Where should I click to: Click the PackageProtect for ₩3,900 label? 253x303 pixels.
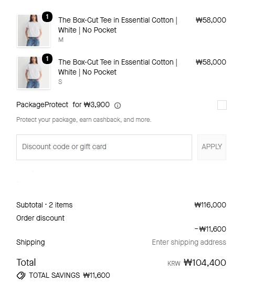coord(63,105)
